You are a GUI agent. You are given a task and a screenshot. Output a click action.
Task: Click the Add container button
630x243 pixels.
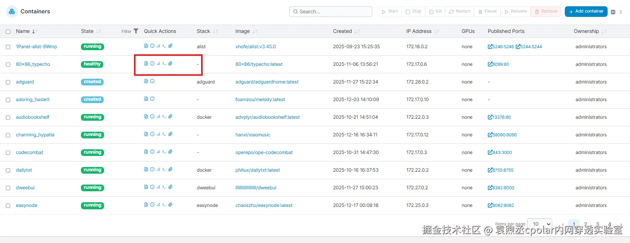click(x=586, y=11)
